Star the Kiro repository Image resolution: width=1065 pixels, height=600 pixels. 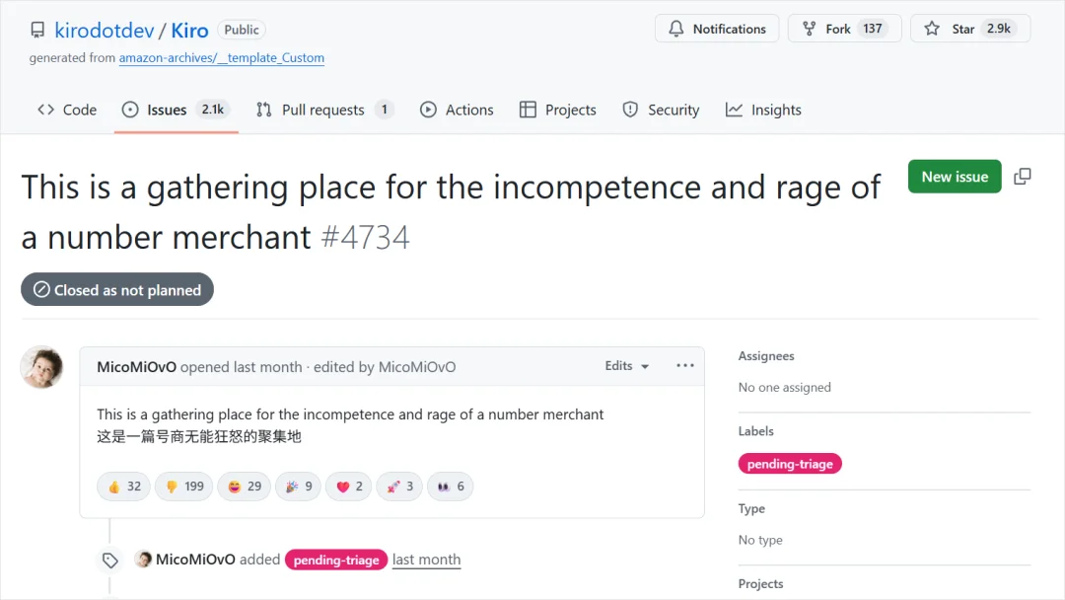click(x=969, y=29)
